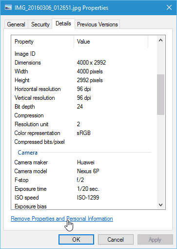177x249 pixels.
Task: Click the Huawei value
Action: coord(86,162)
